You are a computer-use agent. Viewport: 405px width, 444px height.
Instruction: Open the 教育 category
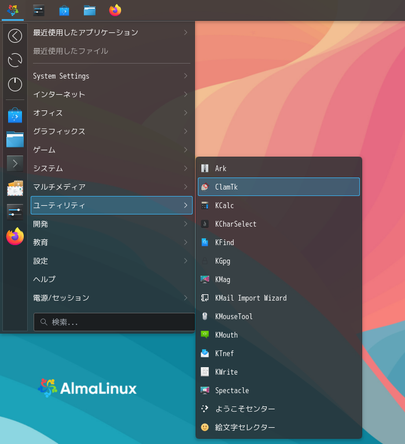pyautogui.click(x=112, y=242)
